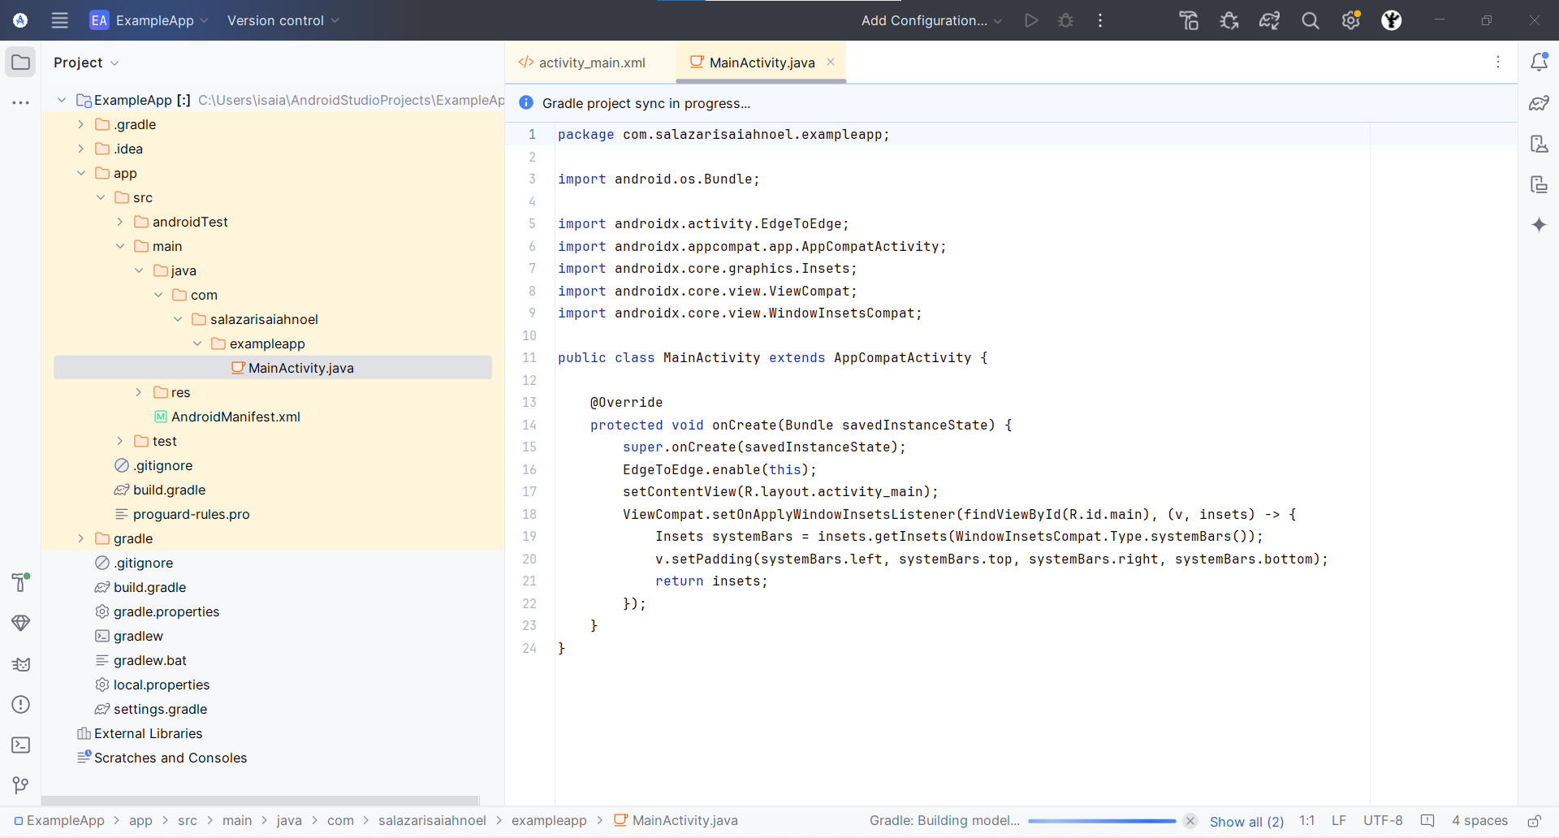The width and height of the screenshot is (1559, 838).
Task: Click the Gradle build progress bar
Action: [x=1102, y=821]
